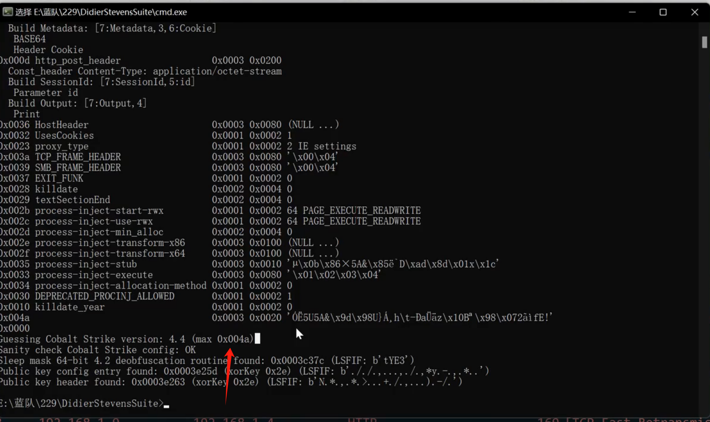710x422 pixels.
Task: Minimize the cmd.exe window
Action: (x=632, y=12)
